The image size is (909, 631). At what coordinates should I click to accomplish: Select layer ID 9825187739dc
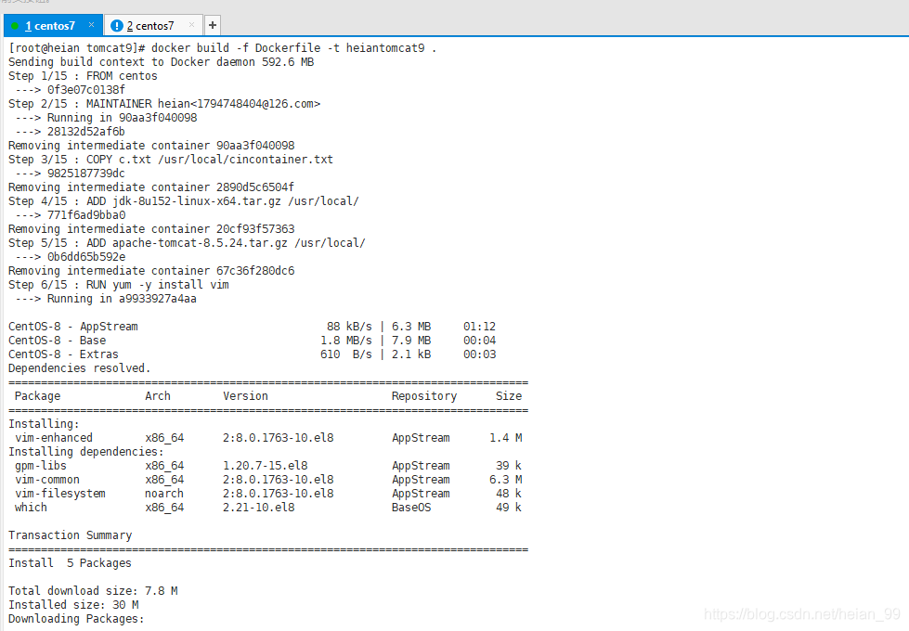coord(85,174)
